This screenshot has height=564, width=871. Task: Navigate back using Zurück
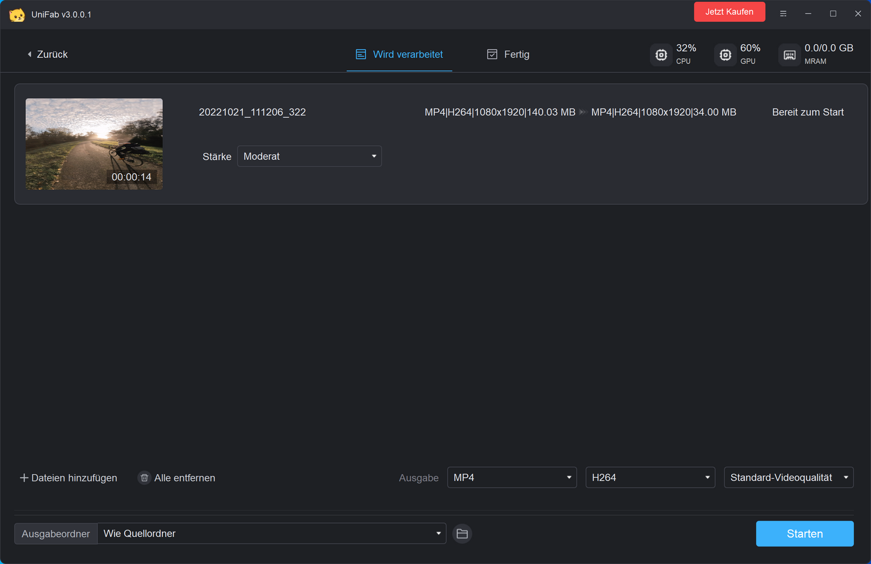(47, 54)
